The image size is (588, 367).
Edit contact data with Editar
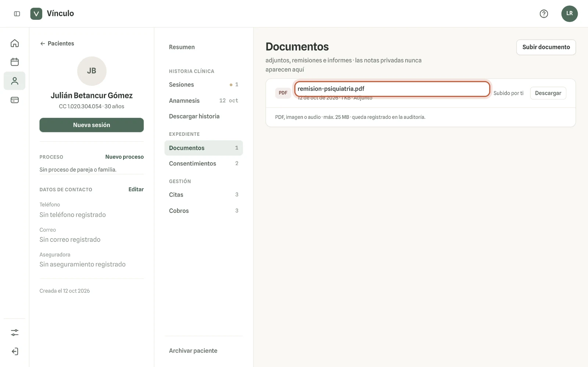point(136,189)
